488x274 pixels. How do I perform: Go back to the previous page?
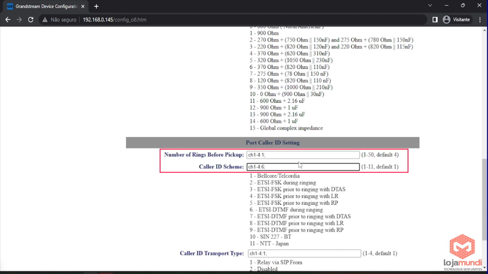pyautogui.click(x=8, y=20)
